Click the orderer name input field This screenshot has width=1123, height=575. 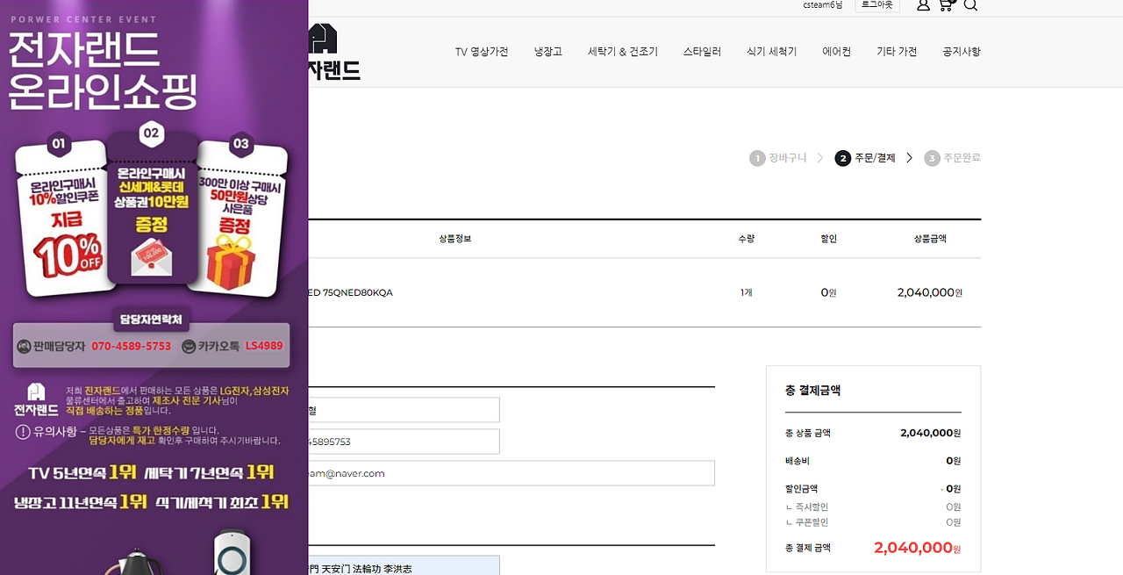coord(404,410)
